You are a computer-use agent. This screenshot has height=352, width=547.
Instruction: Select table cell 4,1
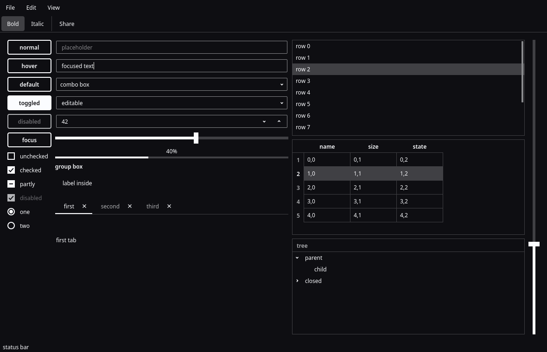373,215
